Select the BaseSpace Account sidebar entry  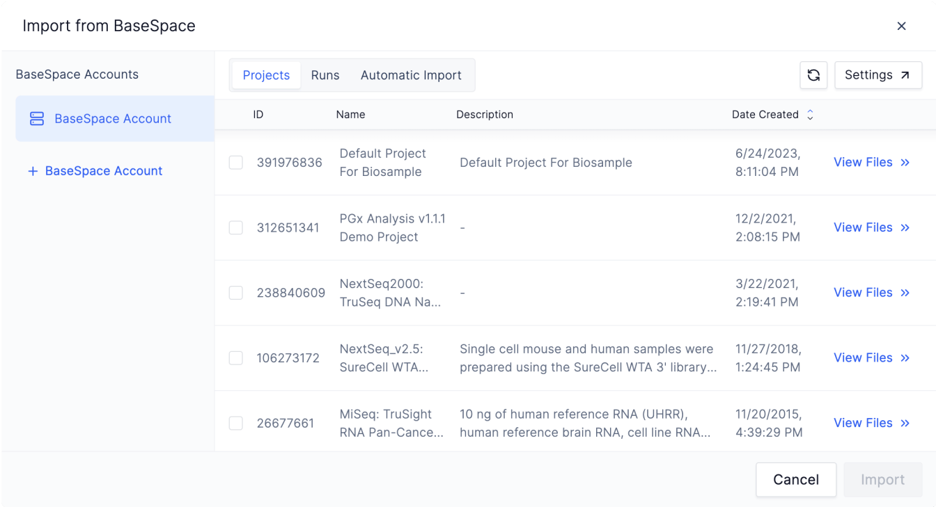click(115, 119)
